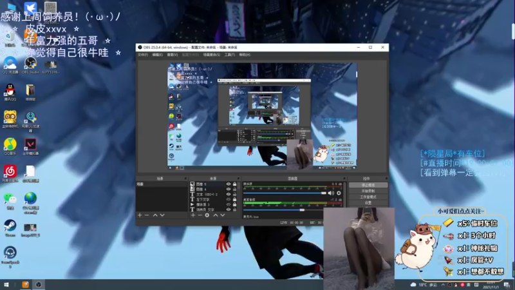The height and width of the screenshot is (290, 515).
Task: Click the 设置 button in Controls
Action: point(368,203)
